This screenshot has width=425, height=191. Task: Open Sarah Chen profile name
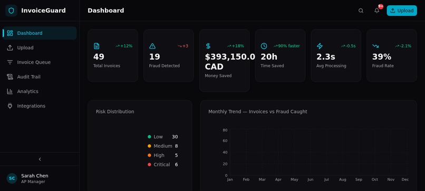pyautogui.click(x=35, y=176)
